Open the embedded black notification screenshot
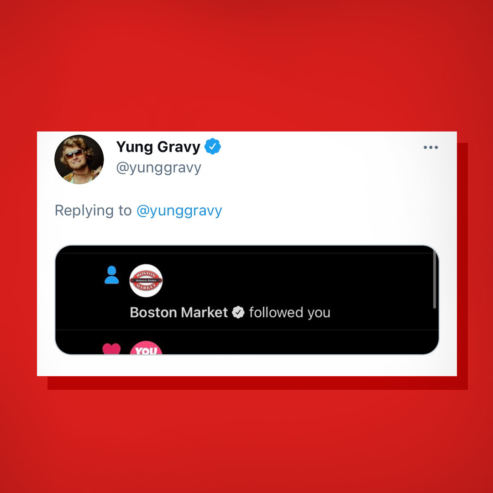The height and width of the screenshot is (493, 493). point(247,300)
